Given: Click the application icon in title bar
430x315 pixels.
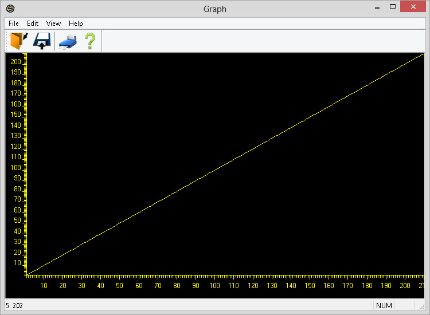Looking at the screenshot, I should 10,9.
